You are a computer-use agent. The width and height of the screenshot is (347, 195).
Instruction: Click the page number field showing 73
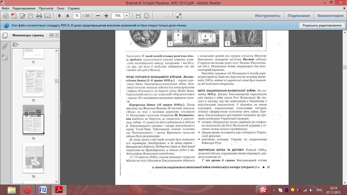pos(76,16)
